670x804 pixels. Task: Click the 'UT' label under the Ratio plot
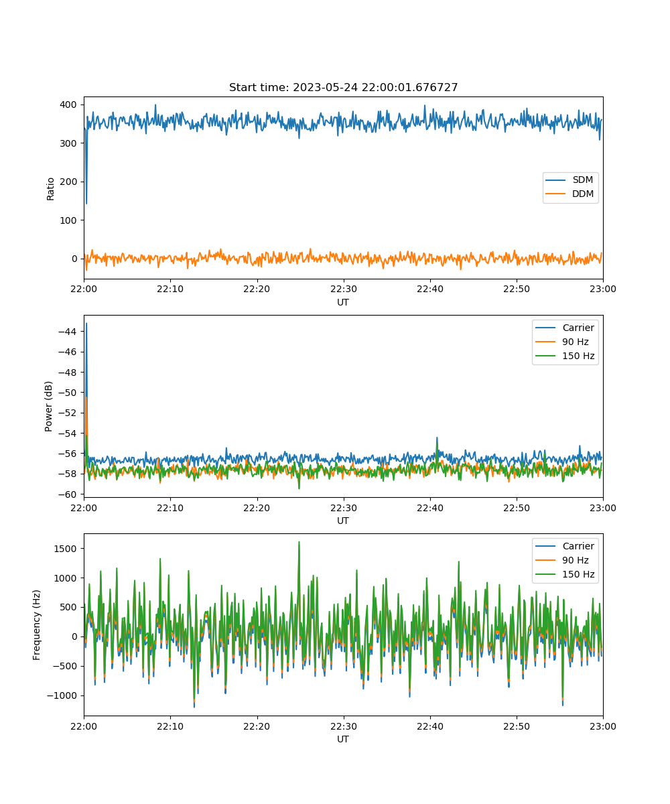[343, 303]
